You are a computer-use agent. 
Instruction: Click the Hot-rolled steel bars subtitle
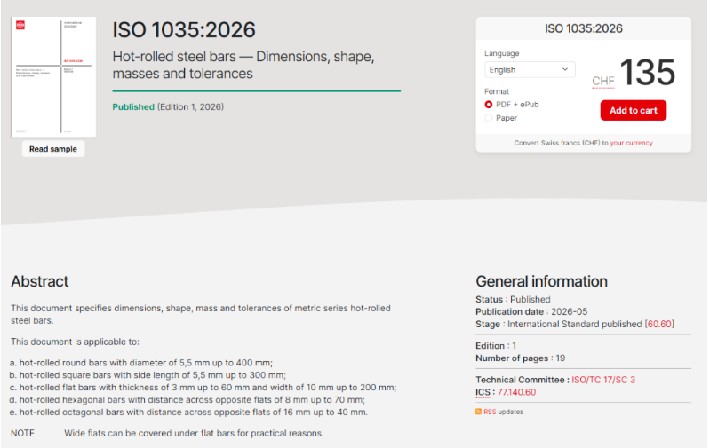click(243, 65)
